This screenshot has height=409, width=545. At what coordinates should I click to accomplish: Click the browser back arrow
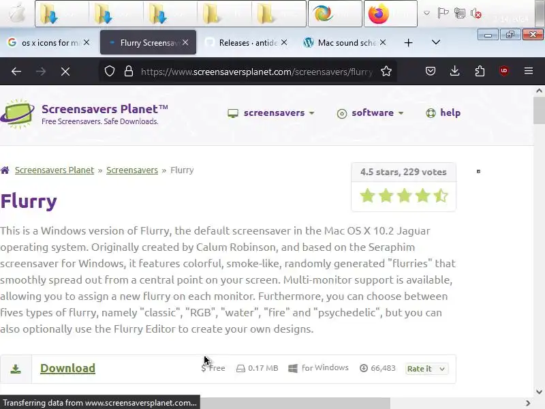(x=16, y=72)
